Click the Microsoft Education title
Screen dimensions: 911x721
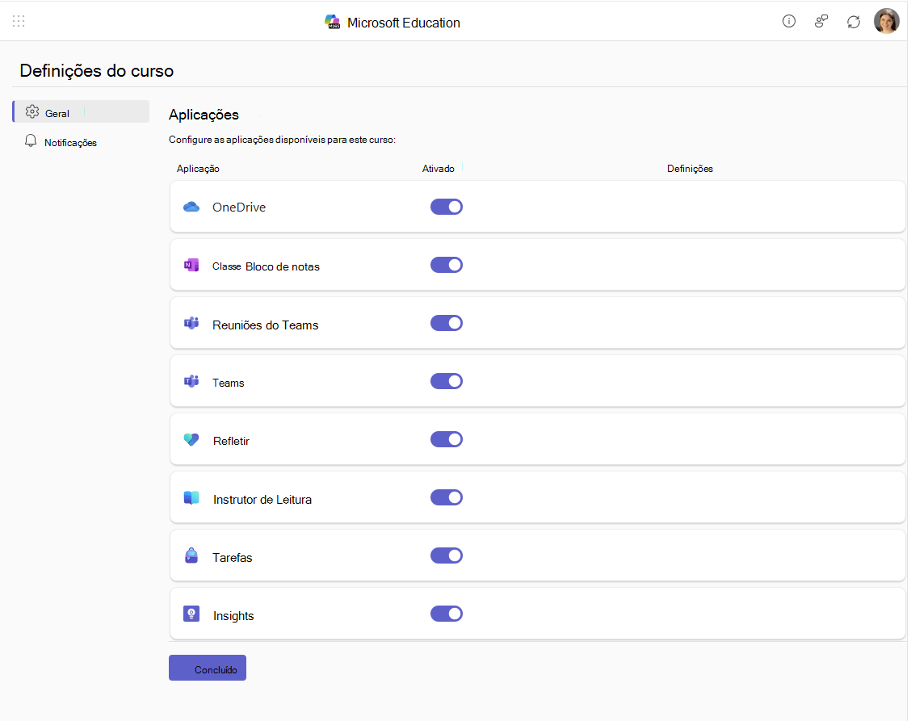tap(403, 23)
